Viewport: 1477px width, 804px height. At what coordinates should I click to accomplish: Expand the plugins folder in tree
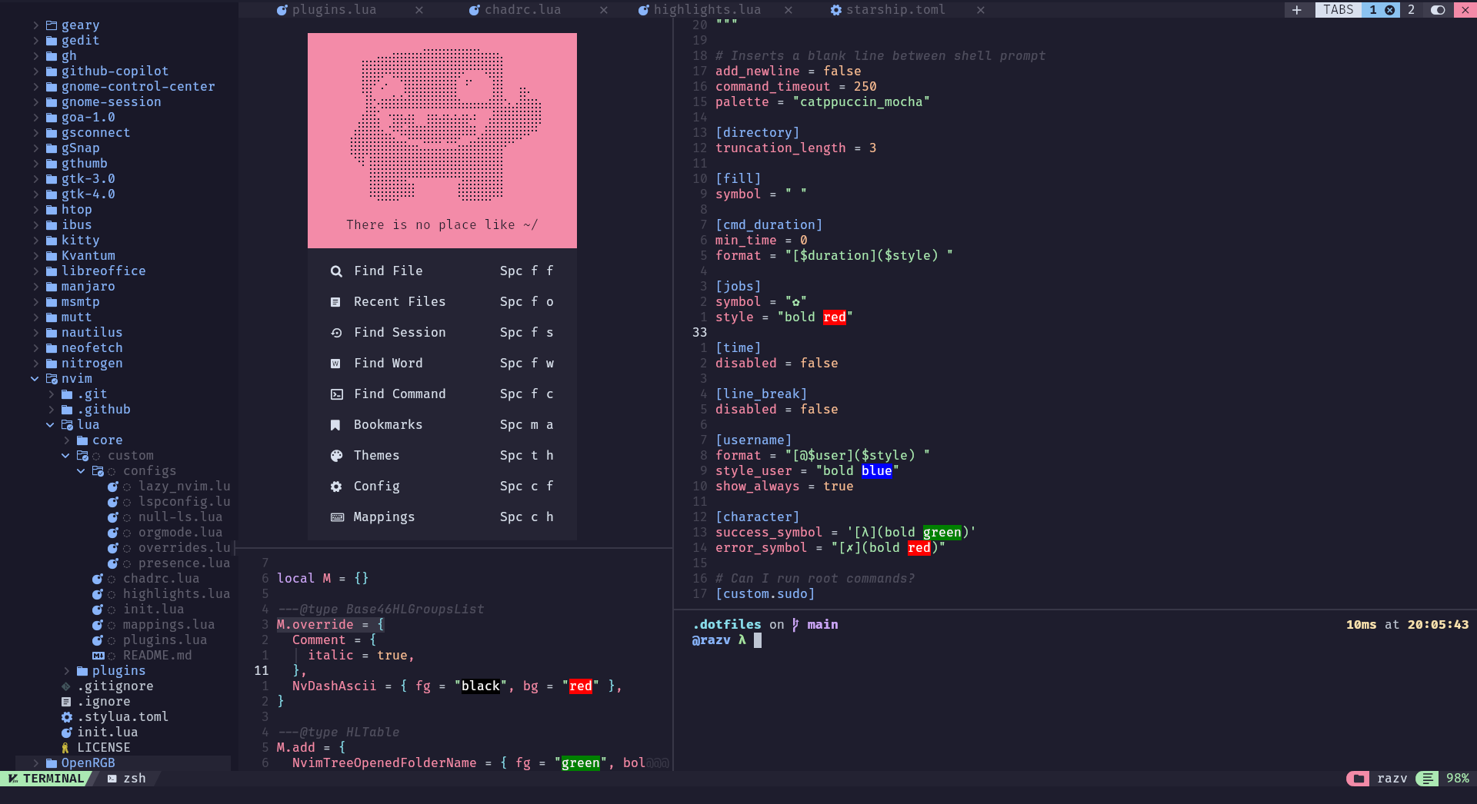pos(66,671)
